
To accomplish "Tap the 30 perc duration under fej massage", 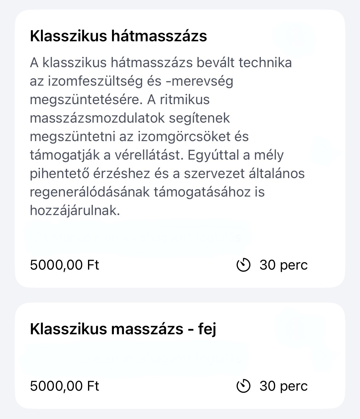I will pyautogui.click(x=283, y=386).
